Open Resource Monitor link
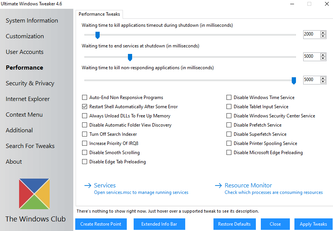The height and width of the screenshot is (231, 333). [x=248, y=185]
